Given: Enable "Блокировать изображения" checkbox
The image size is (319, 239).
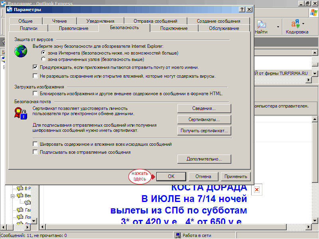Looking at the screenshot, I should click(35, 94).
